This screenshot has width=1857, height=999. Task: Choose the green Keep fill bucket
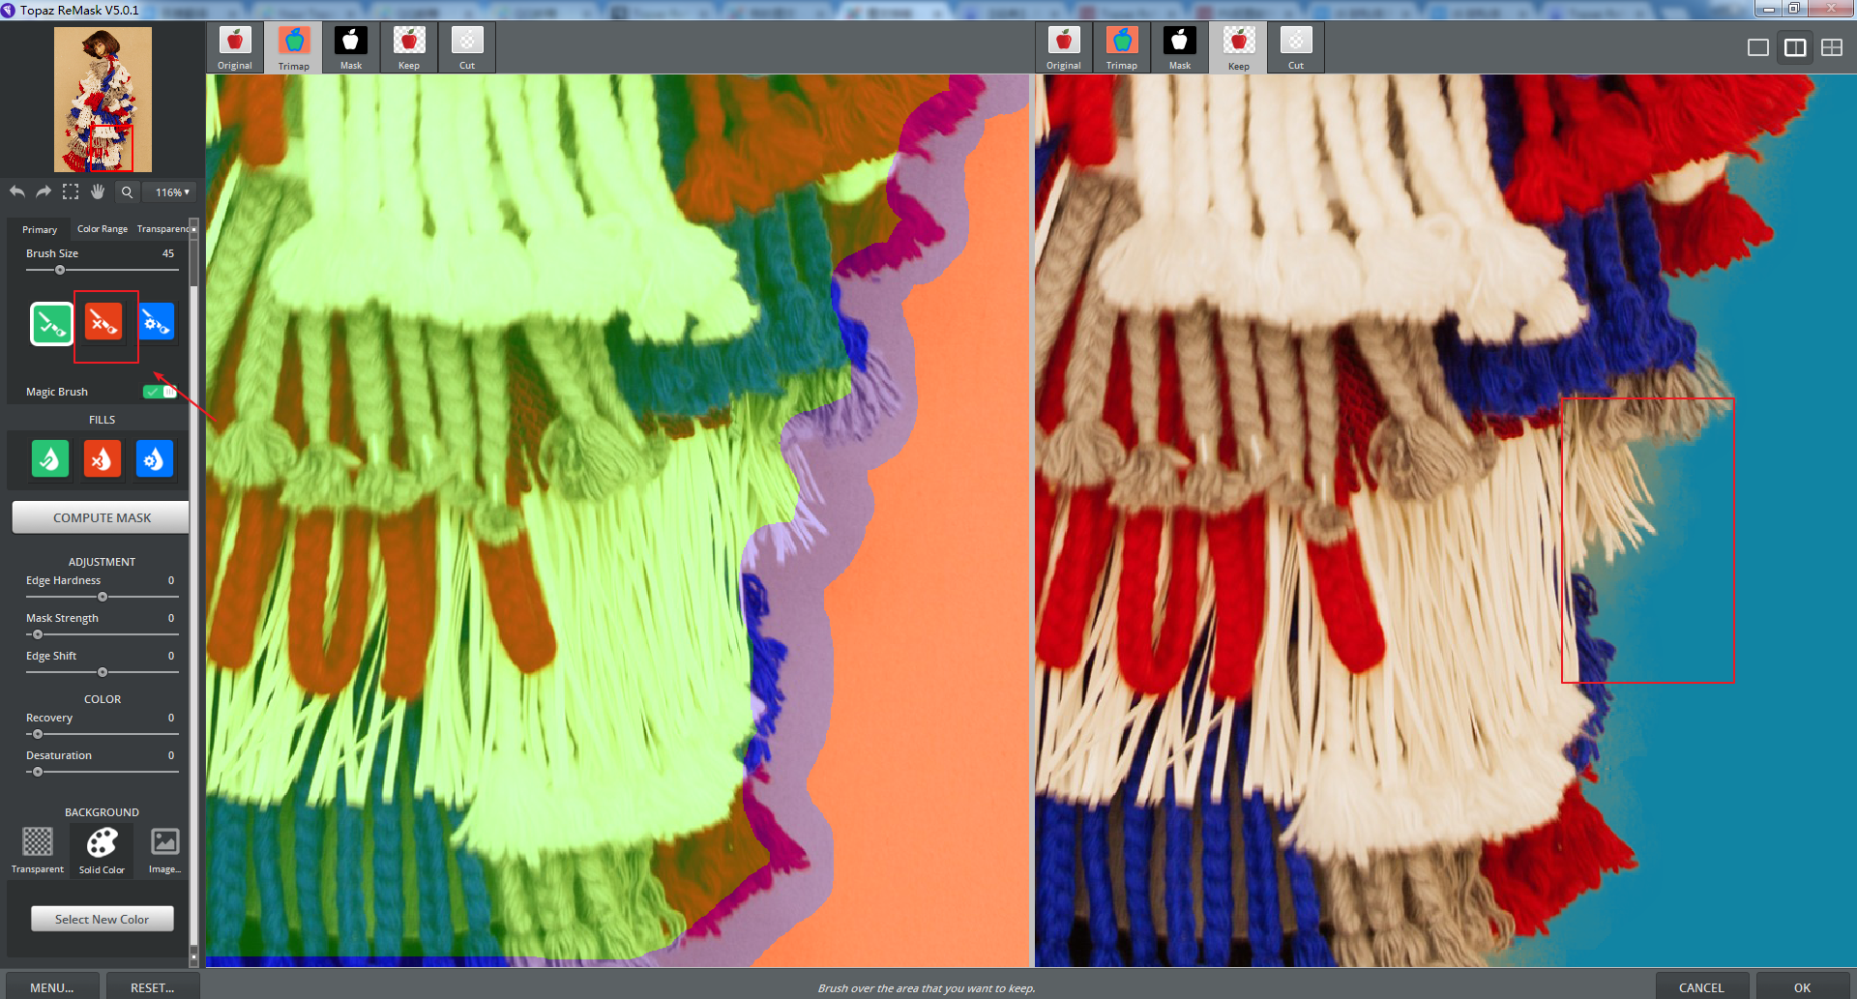50,458
